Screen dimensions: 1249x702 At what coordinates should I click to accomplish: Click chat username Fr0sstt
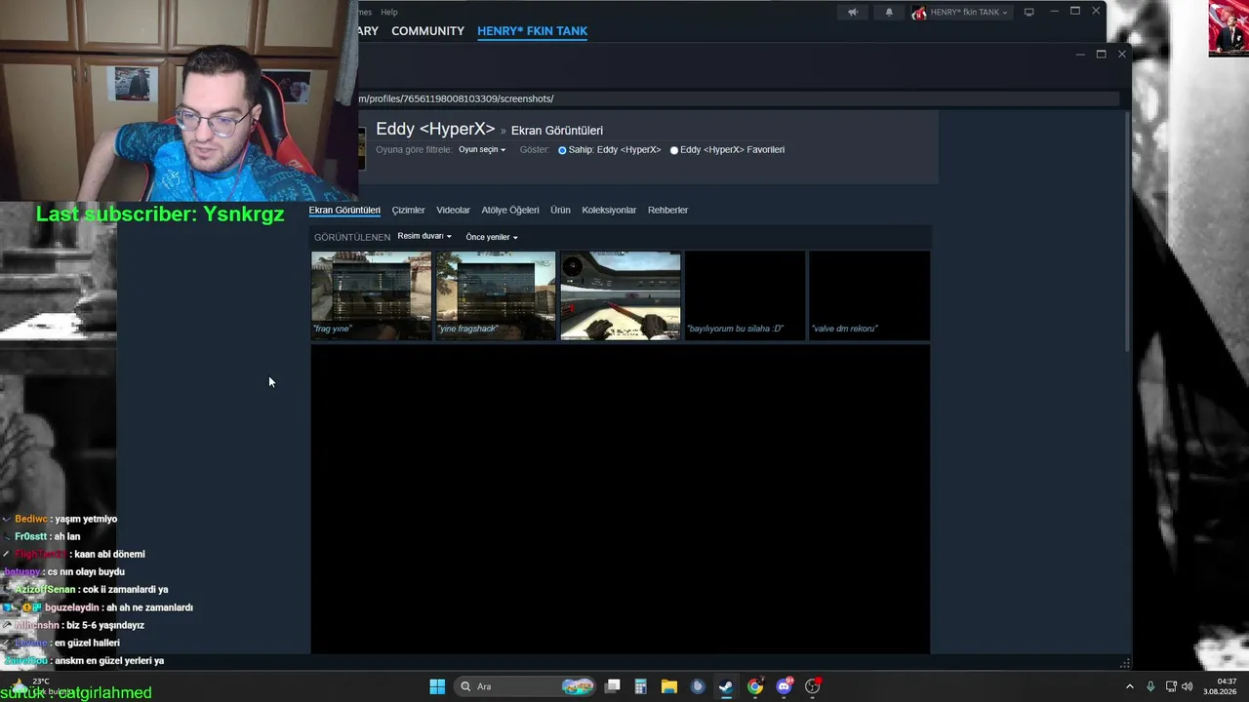[31, 537]
